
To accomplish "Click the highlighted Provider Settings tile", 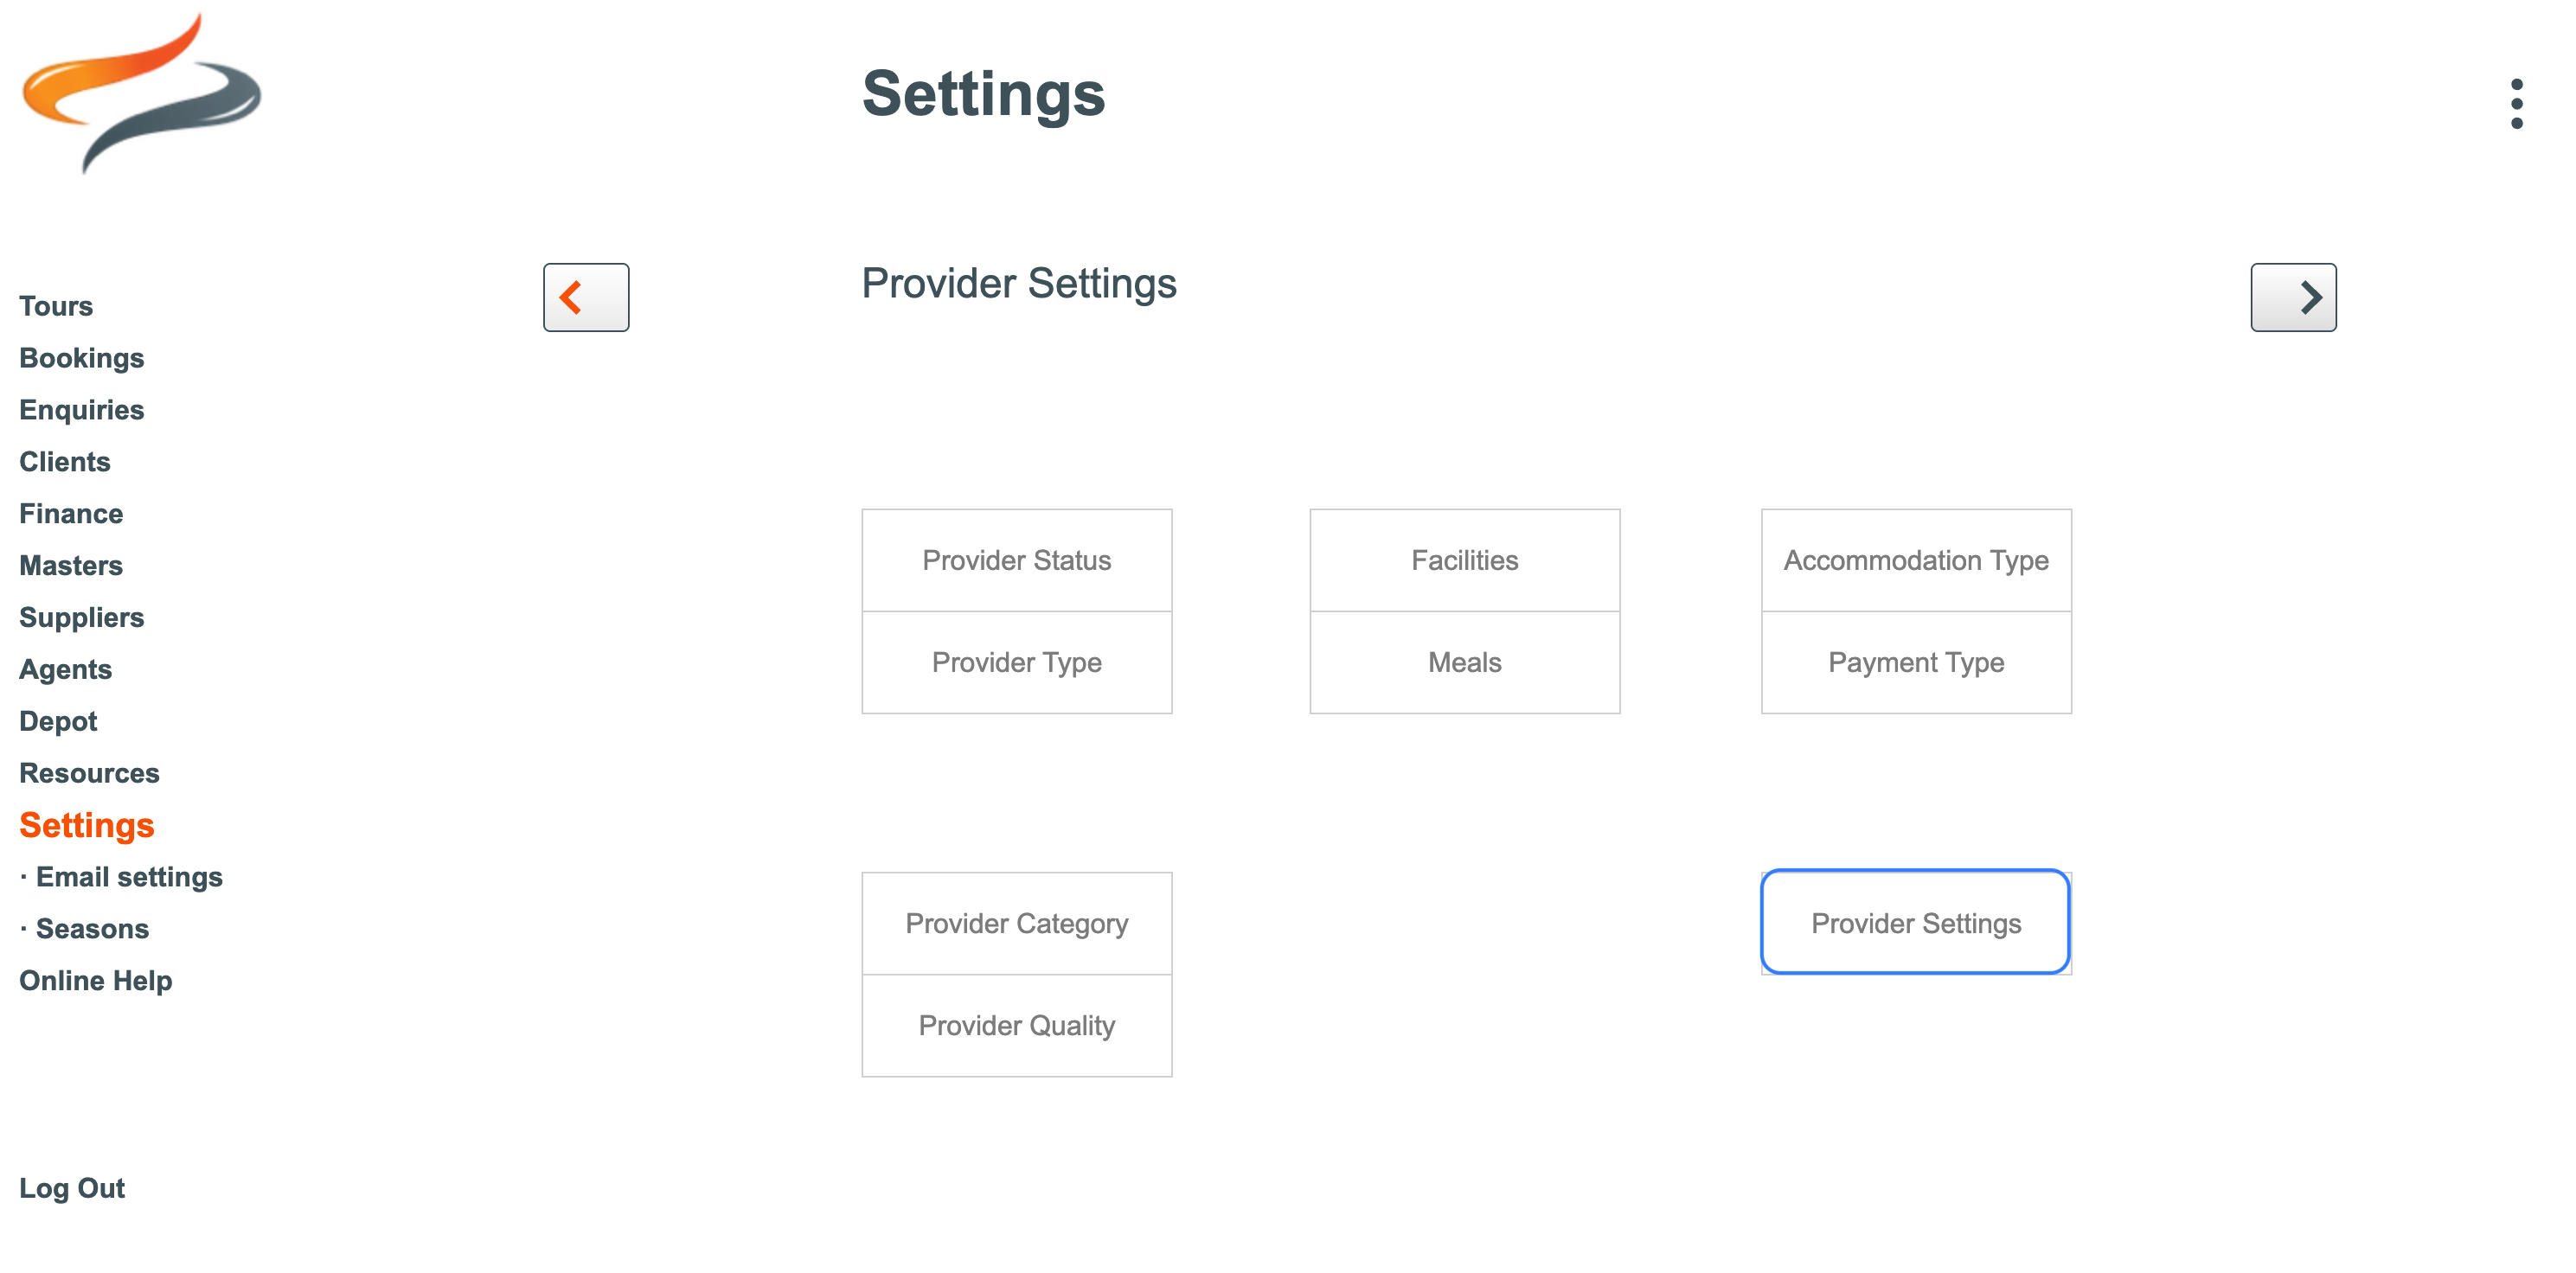I will pos(1915,923).
